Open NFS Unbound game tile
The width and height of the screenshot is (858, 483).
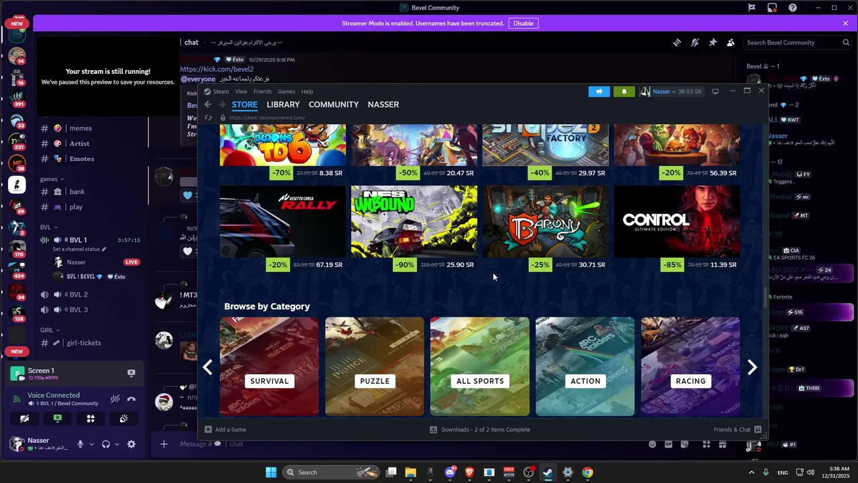[x=414, y=221]
